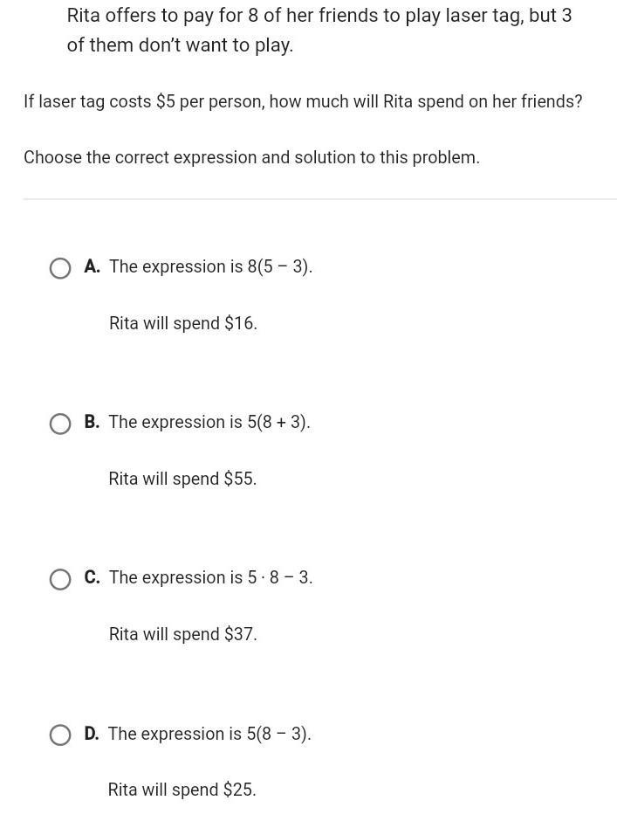Click the horizontal divider above the answers
617x828 pixels.
pyautogui.click(x=320, y=199)
